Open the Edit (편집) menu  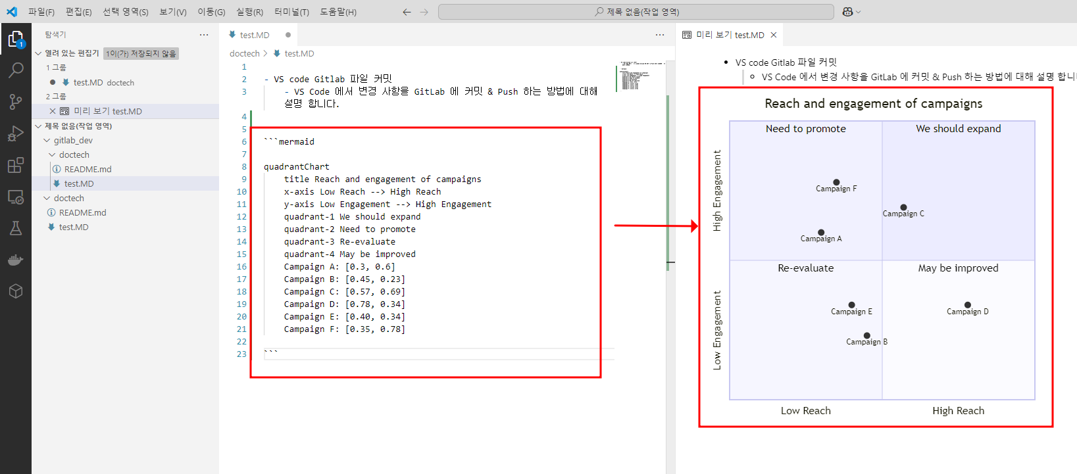coord(78,12)
